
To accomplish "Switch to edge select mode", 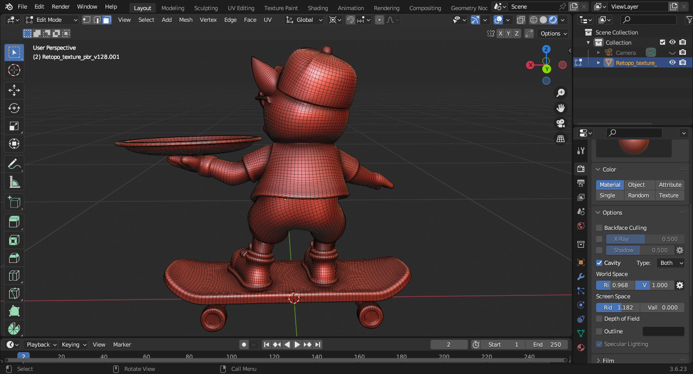I will (97, 20).
